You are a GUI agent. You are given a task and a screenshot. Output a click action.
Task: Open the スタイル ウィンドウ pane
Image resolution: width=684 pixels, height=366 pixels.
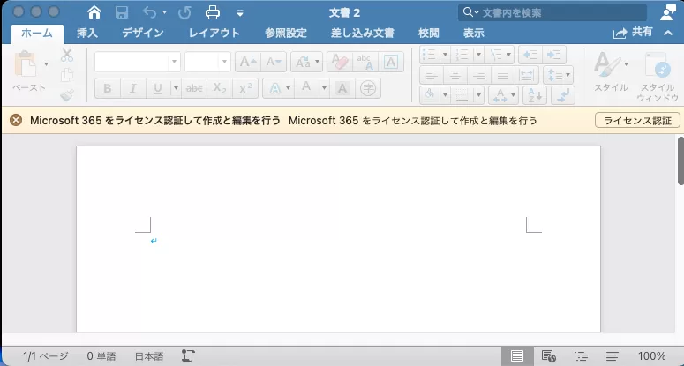pyautogui.click(x=657, y=74)
